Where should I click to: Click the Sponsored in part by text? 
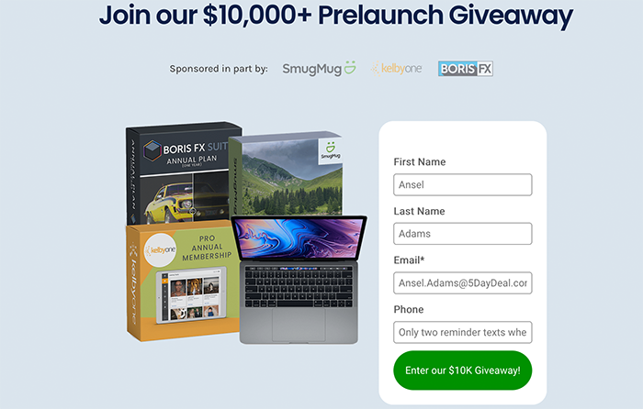click(x=219, y=69)
